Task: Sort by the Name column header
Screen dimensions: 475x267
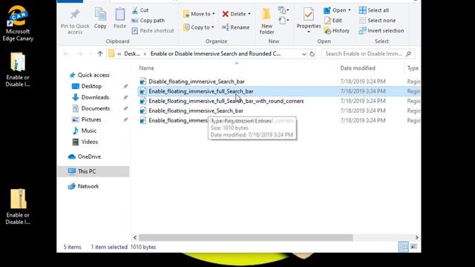Action: (146, 68)
